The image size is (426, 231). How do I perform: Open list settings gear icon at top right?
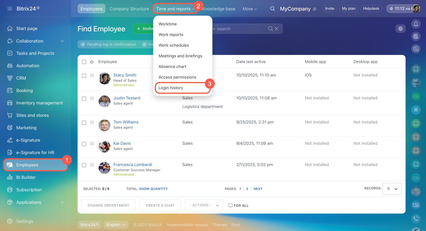click(400, 29)
